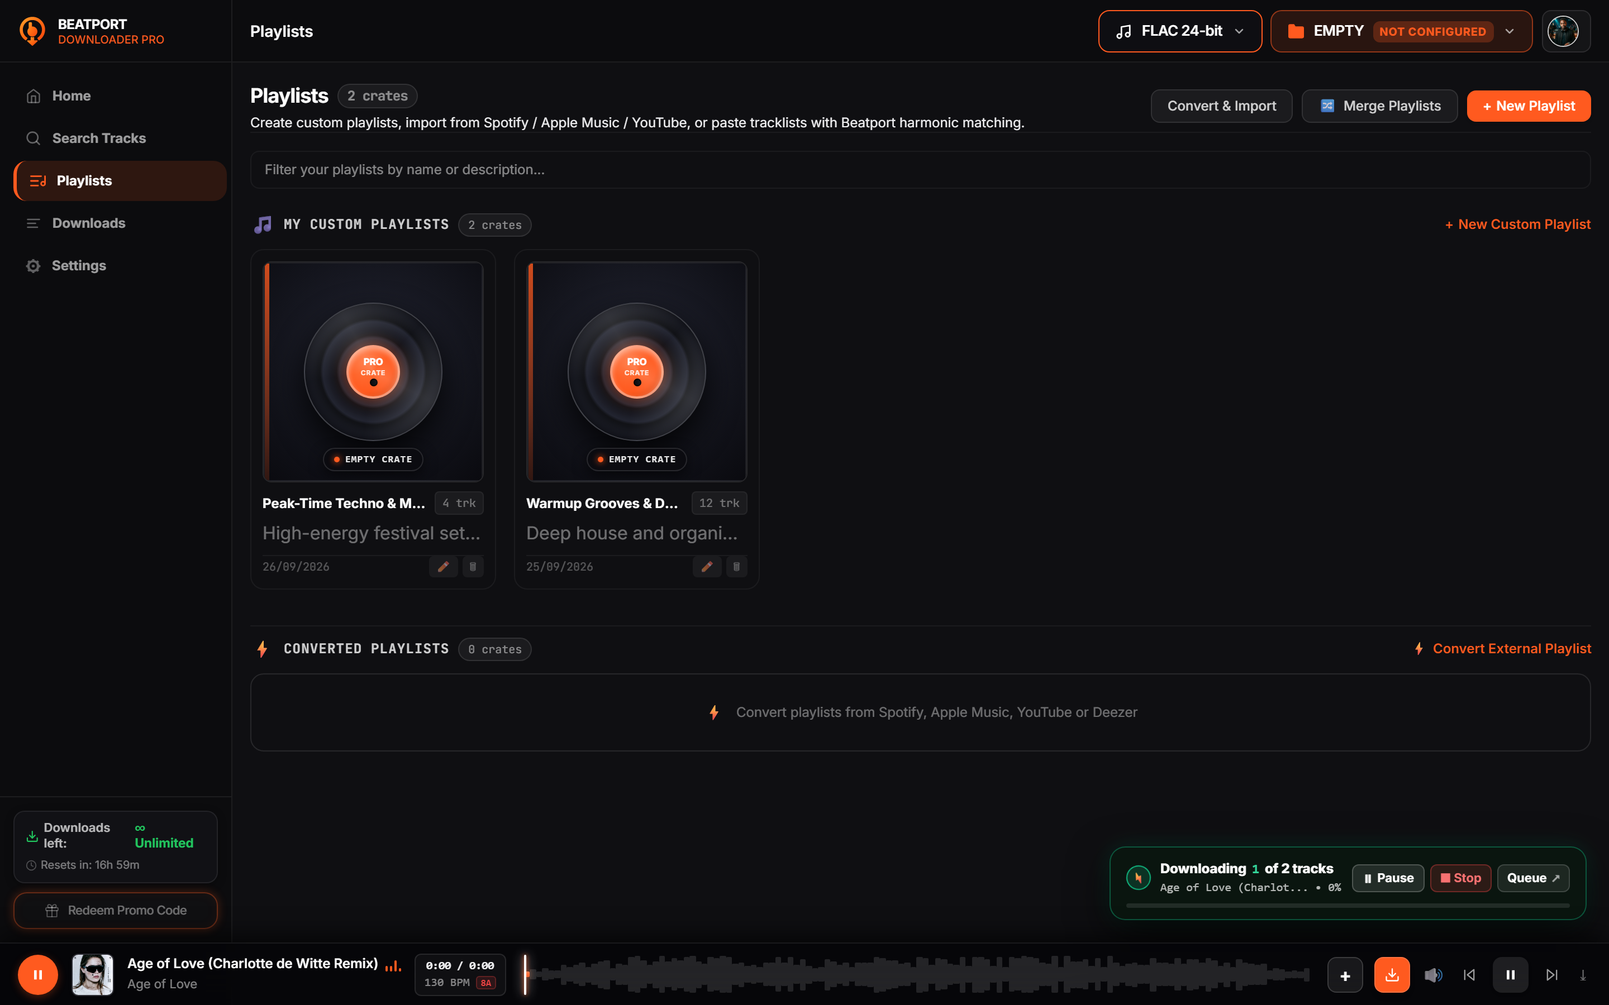Click the Age of Love album artwork
1609x1005 pixels.
tap(92, 974)
